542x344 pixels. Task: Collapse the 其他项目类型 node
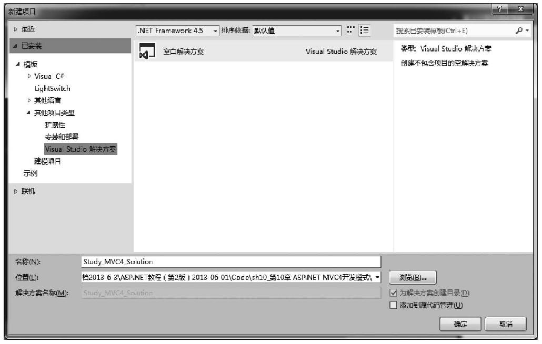(29, 113)
